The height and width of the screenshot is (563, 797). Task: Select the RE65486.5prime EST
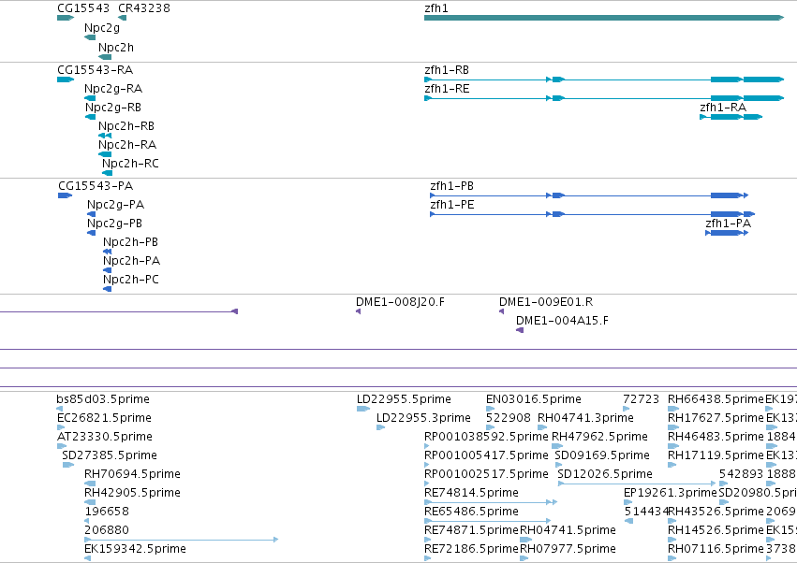(488, 520)
